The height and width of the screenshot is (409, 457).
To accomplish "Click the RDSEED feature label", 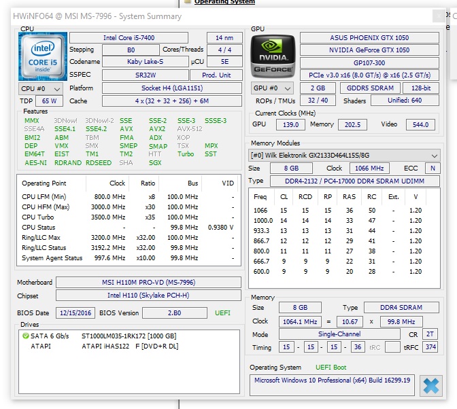I will coord(99,163).
